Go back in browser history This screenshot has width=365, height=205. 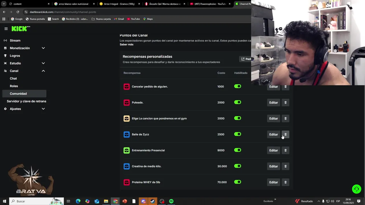tap(4, 12)
